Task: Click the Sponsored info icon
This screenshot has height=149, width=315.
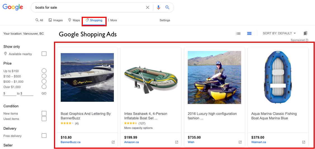Action: [307, 40]
